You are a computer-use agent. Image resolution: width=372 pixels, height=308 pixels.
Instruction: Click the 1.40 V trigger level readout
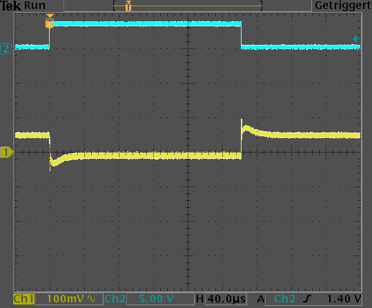pyautogui.click(x=344, y=299)
